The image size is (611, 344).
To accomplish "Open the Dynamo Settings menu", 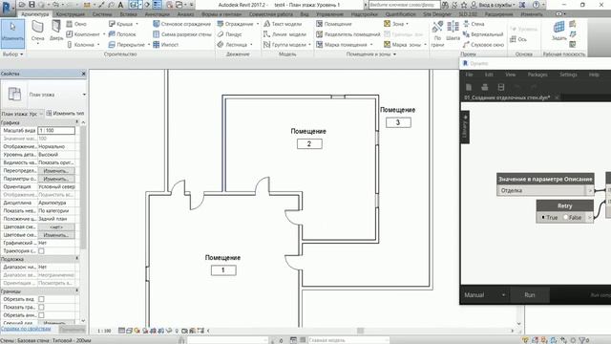I will 568,75.
